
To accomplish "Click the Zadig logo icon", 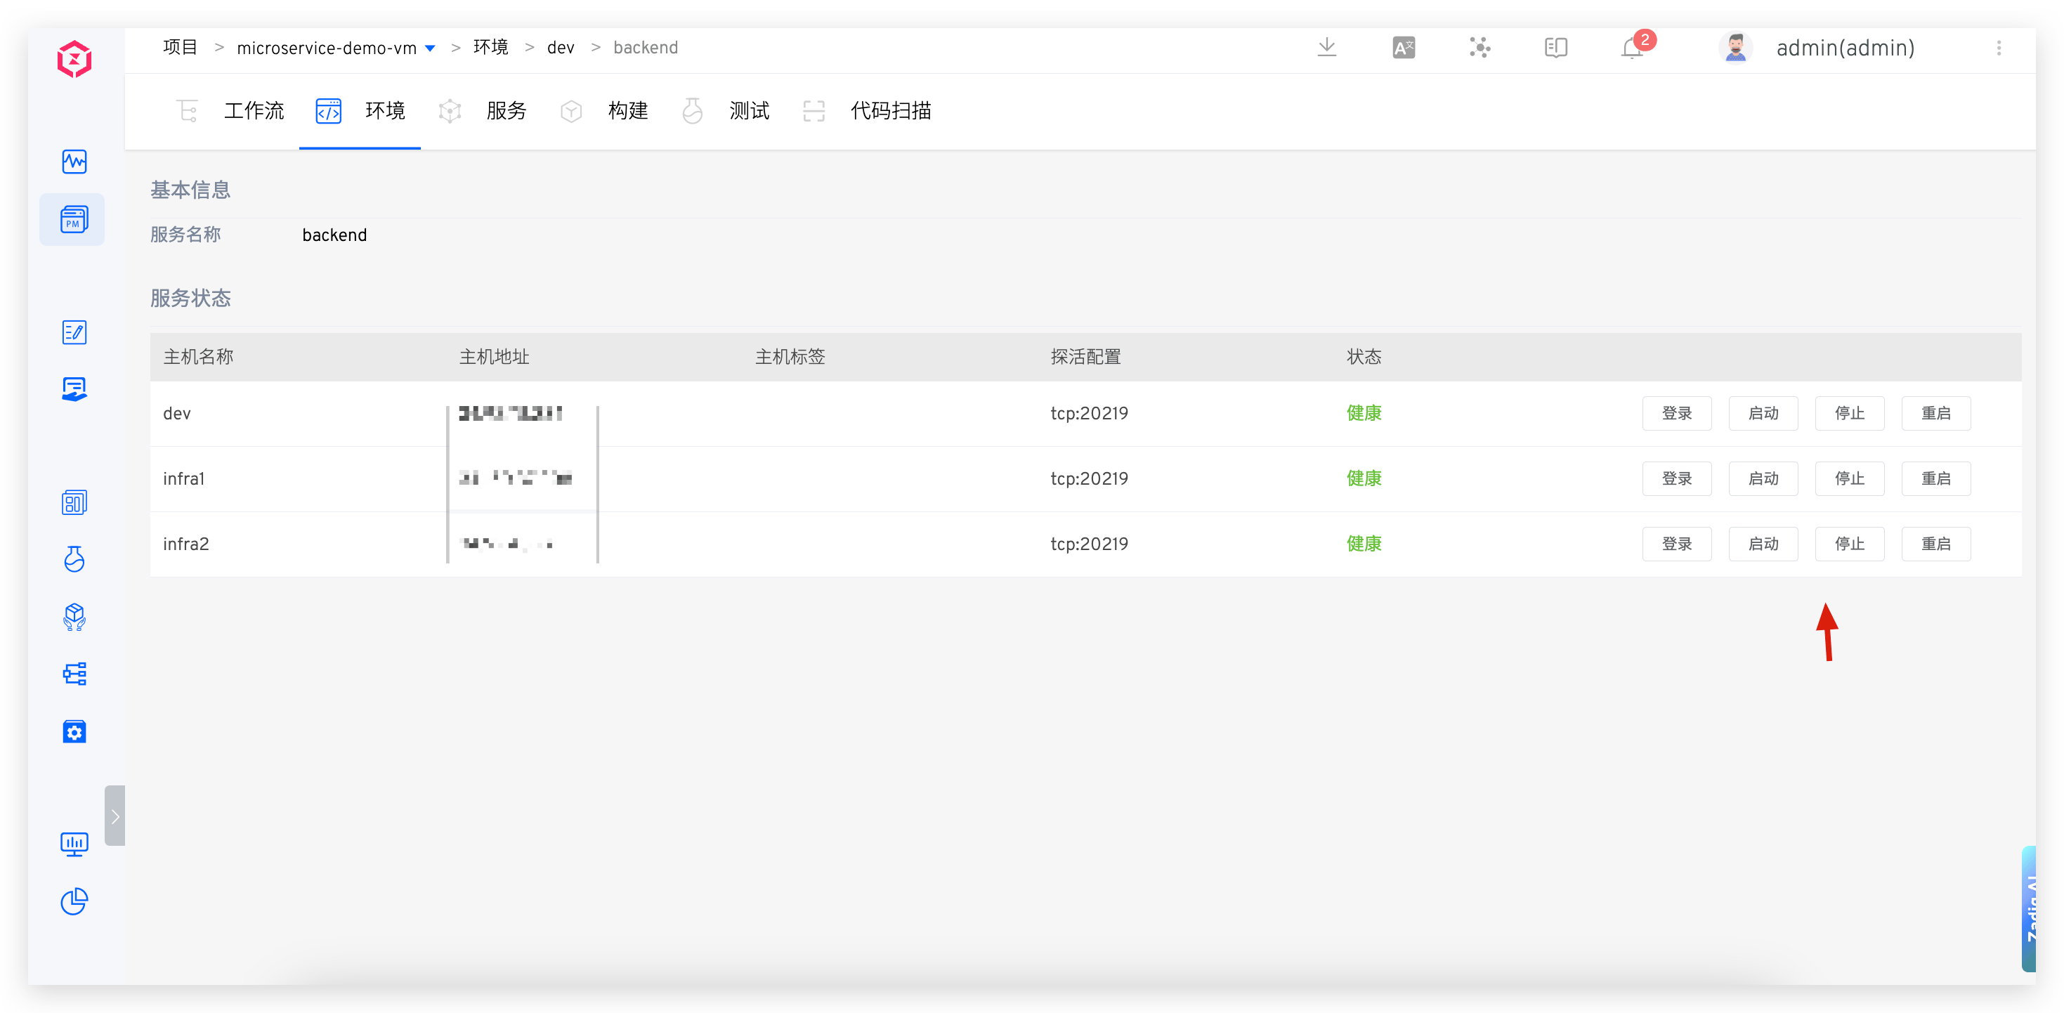I will pos(74,59).
